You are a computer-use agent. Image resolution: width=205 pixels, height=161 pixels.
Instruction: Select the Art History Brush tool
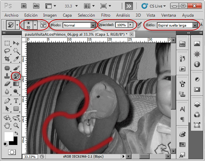pos(16,76)
